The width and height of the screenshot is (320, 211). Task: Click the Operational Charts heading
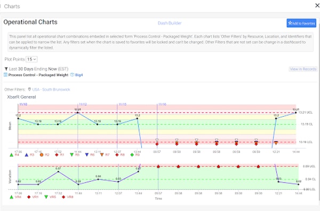pyautogui.click(x=30, y=22)
